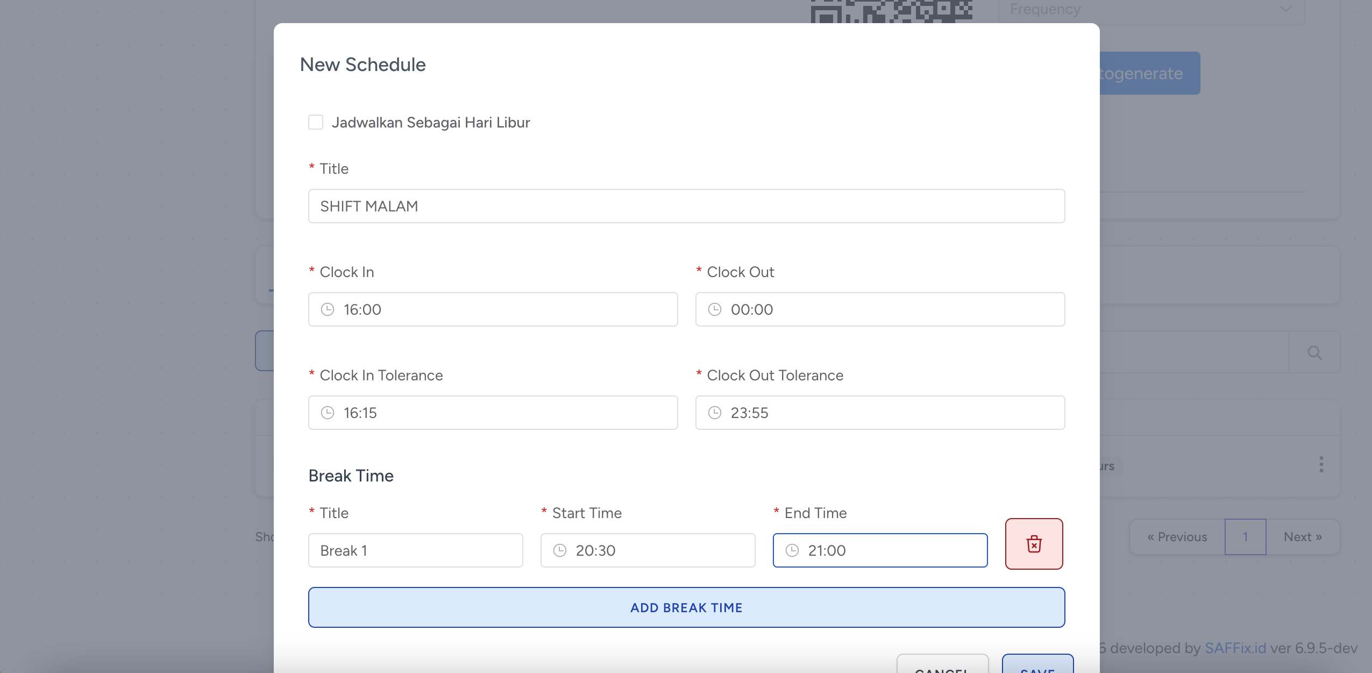Click the Break 1 title input
The image size is (1372, 673).
coord(415,550)
